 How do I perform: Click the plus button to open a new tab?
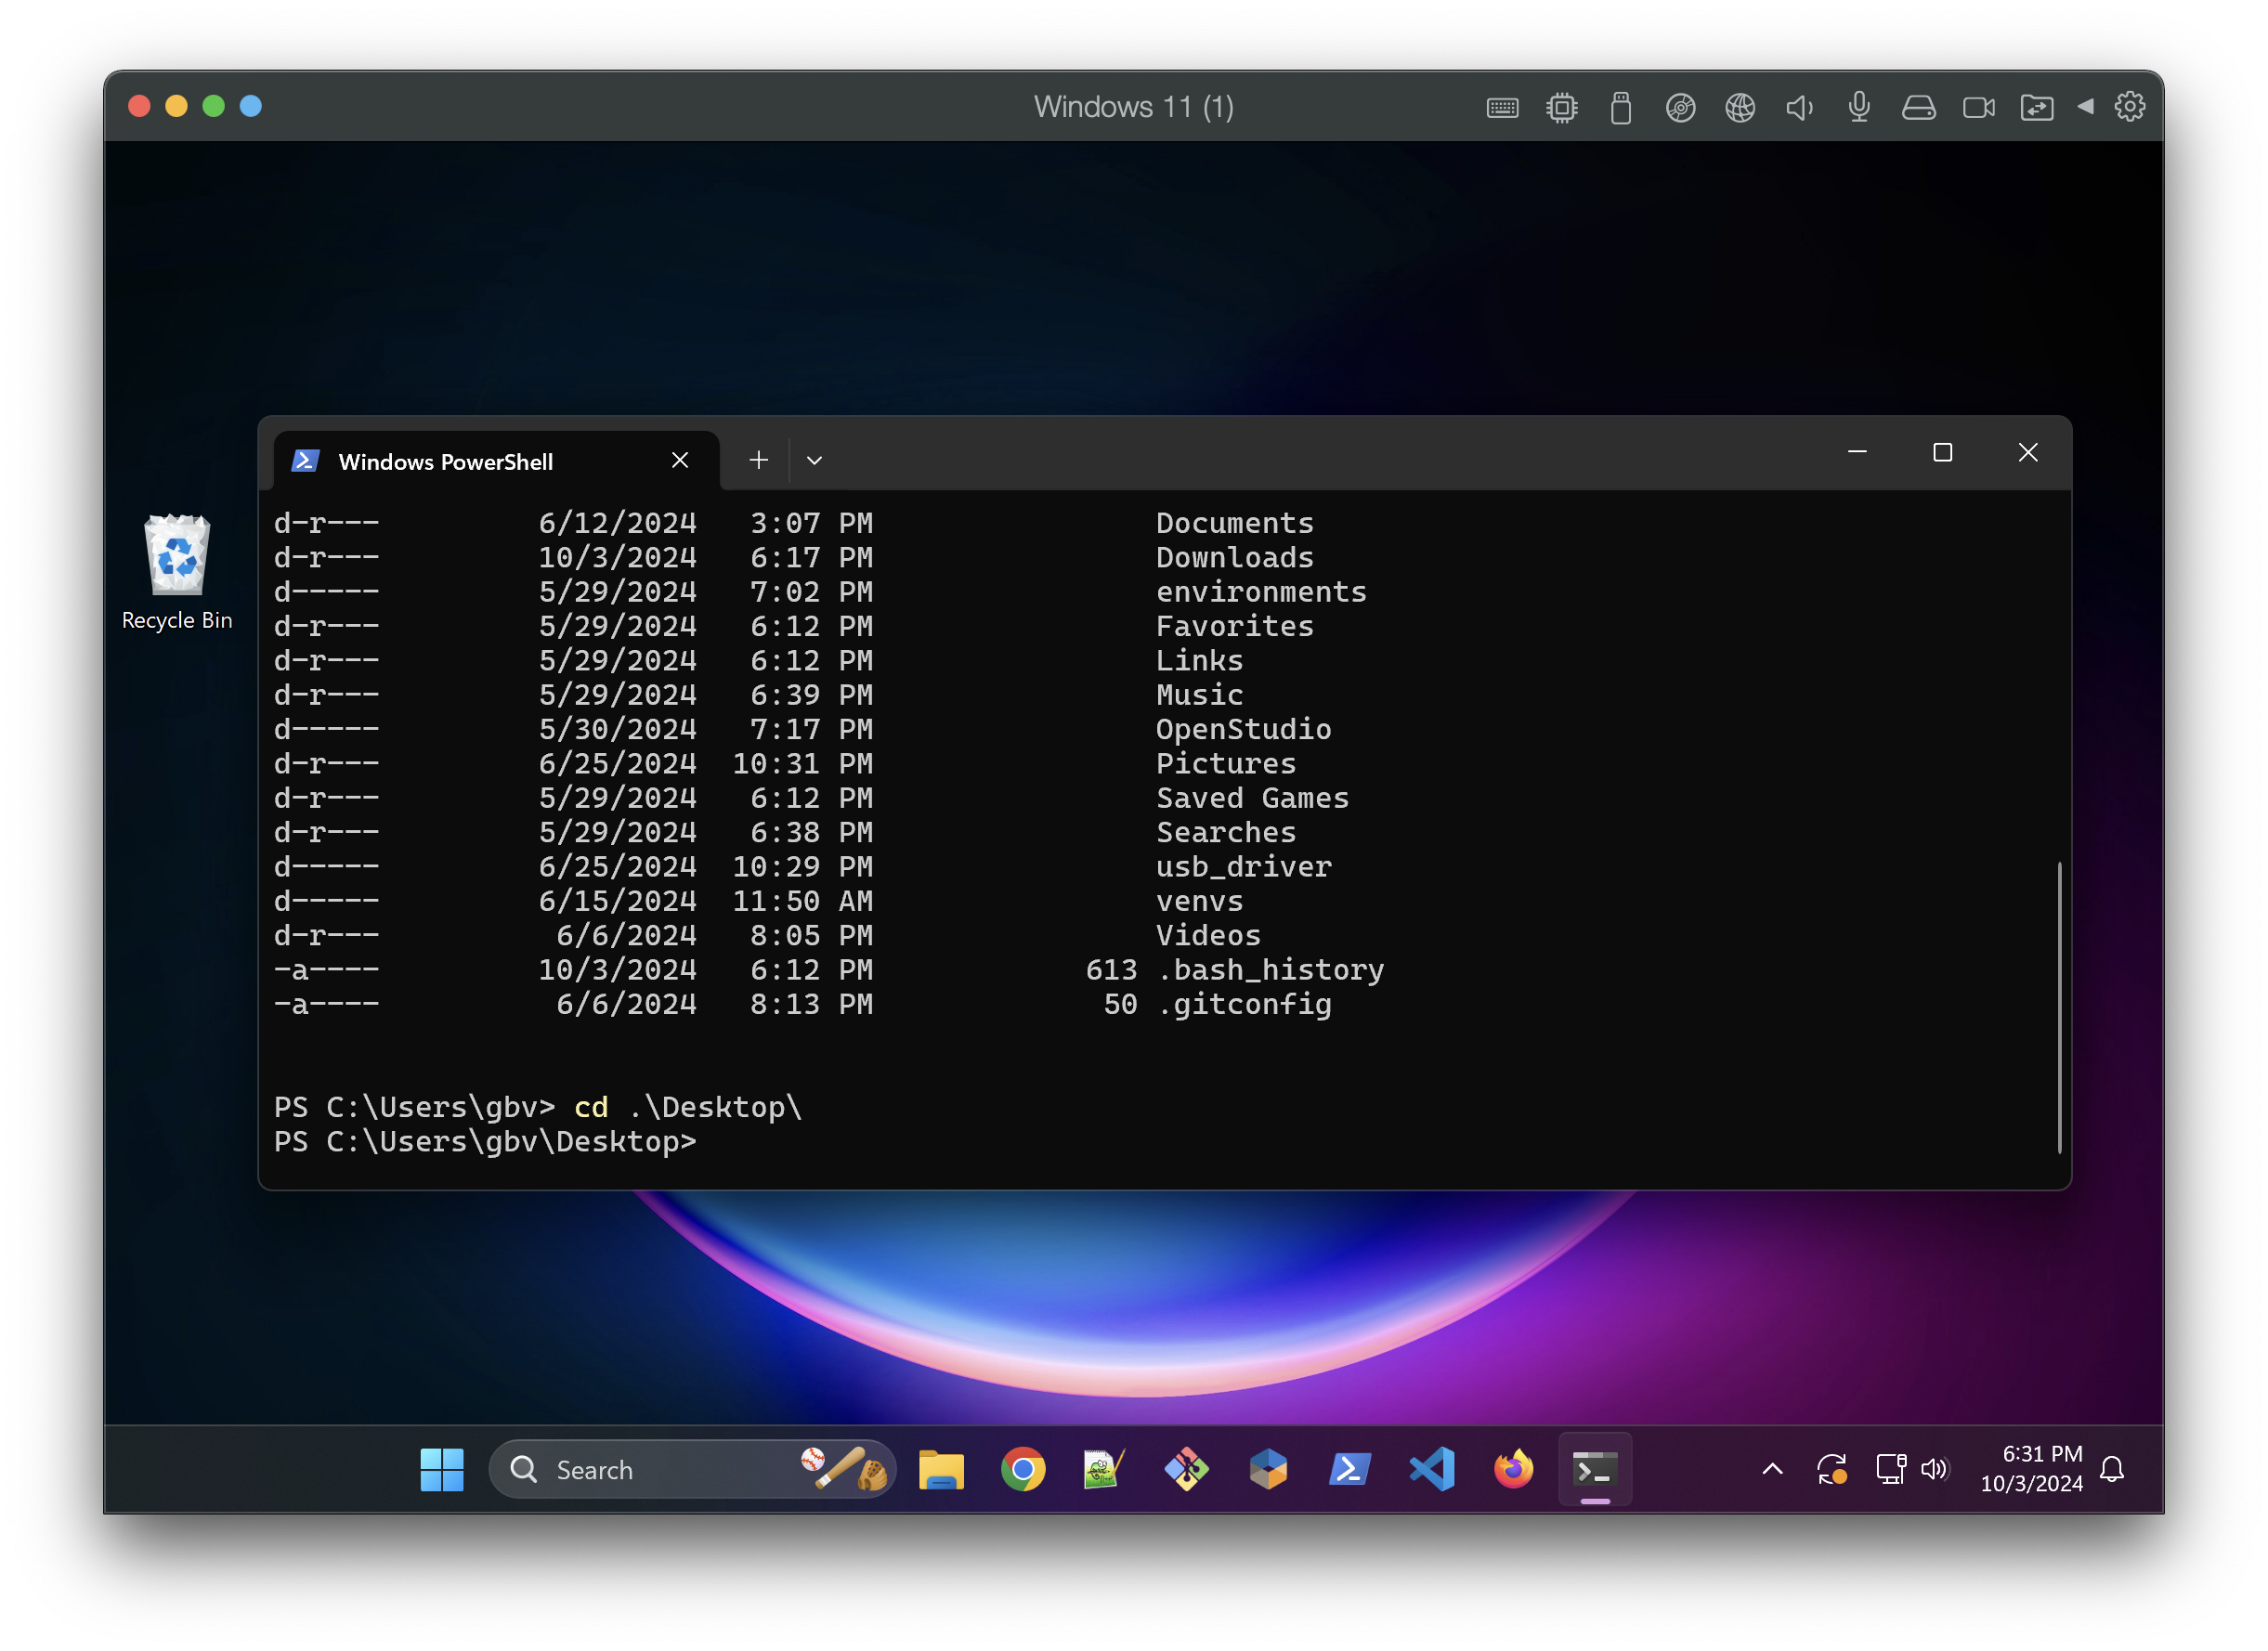pos(758,460)
